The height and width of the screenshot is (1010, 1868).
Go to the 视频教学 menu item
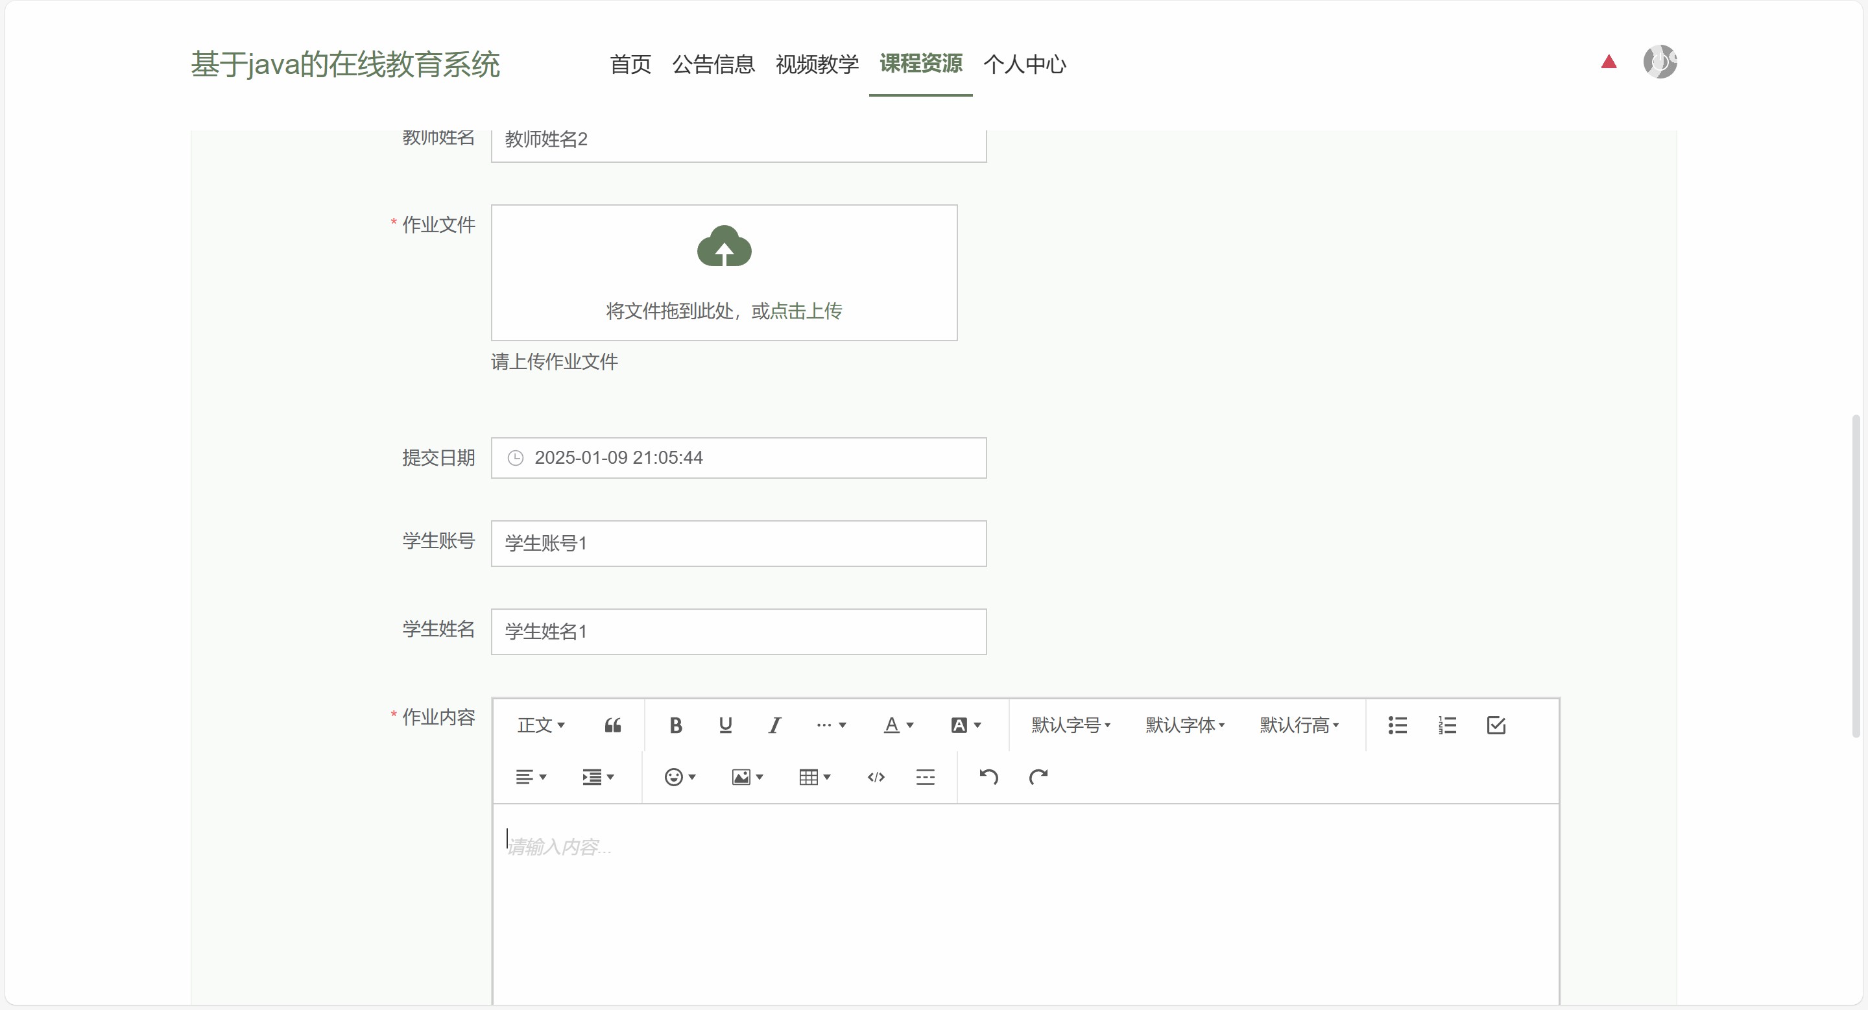(x=817, y=64)
